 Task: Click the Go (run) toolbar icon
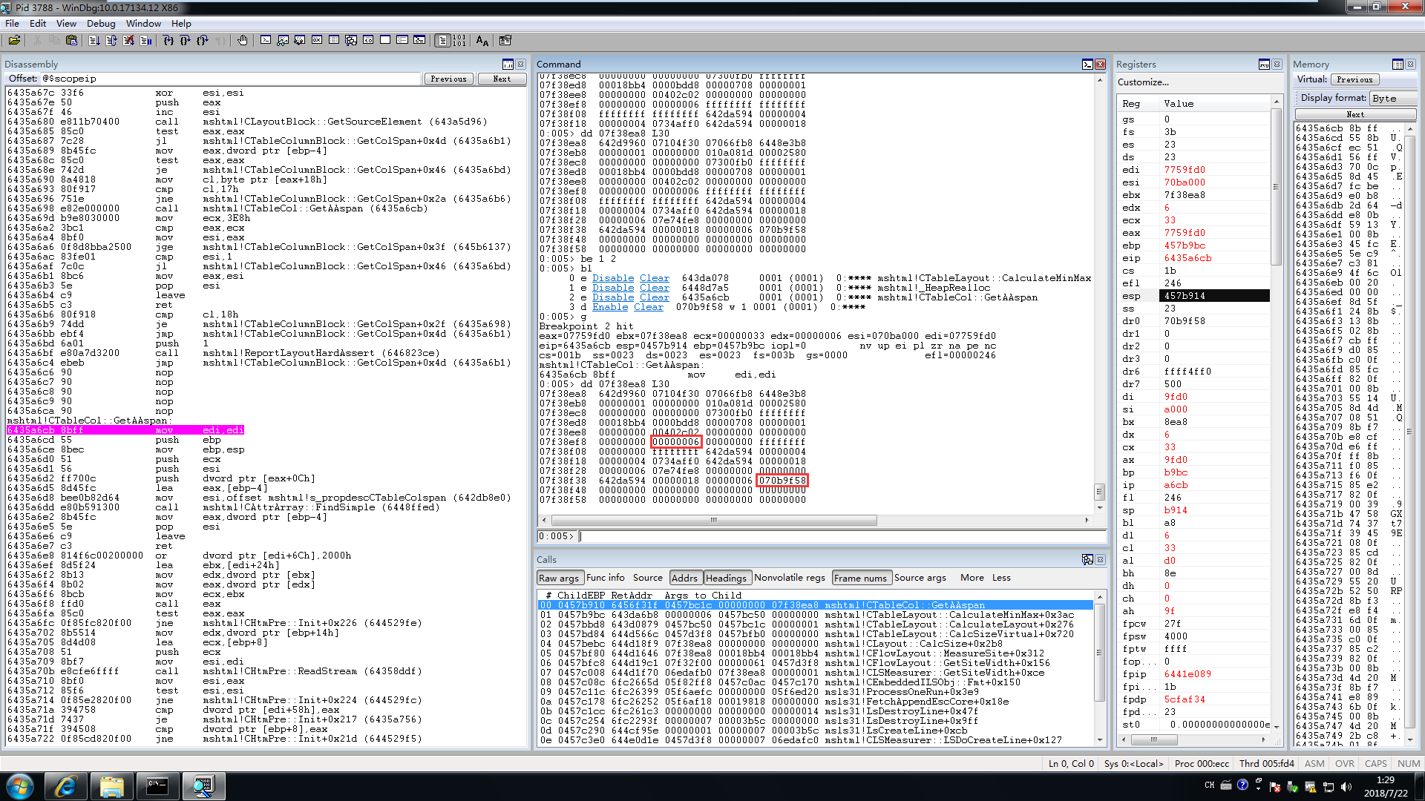click(x=94, y=41)
